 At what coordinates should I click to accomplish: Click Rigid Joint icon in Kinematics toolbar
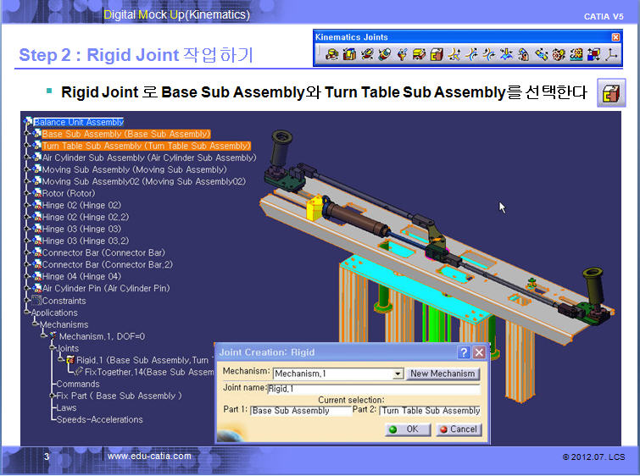(x=437, y=55)
